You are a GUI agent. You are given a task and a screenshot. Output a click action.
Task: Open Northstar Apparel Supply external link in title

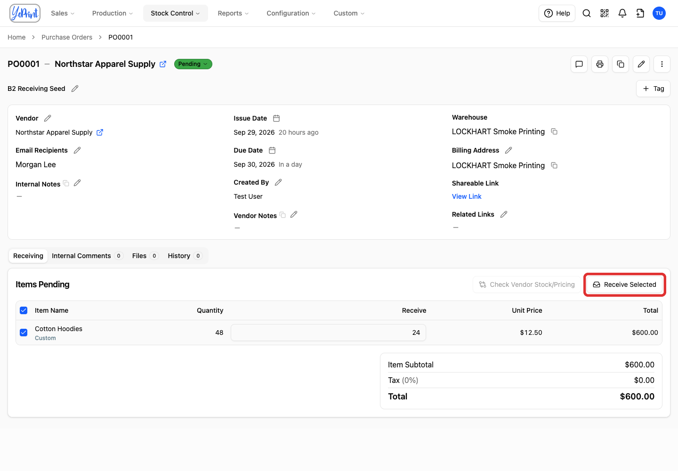[x=163, y=64]
